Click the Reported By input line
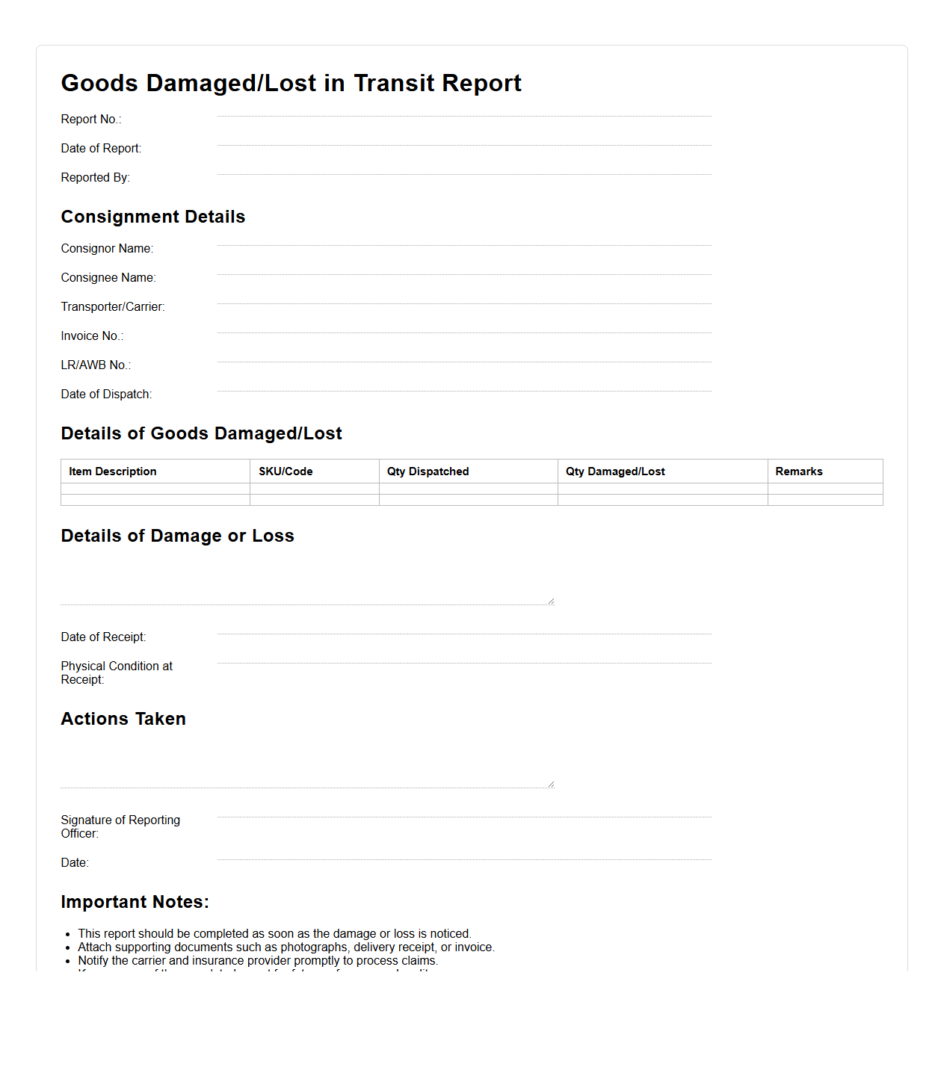This screenshot has height=1070, width=944. [463, 168]
